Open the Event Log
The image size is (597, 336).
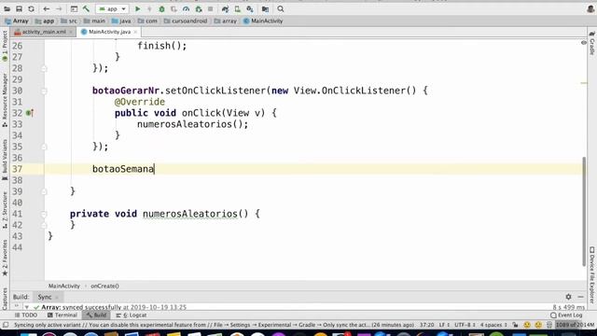[566, 315]
